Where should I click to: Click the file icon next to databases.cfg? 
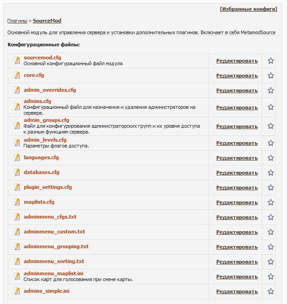pyautogui.click(x=17, y=172)
